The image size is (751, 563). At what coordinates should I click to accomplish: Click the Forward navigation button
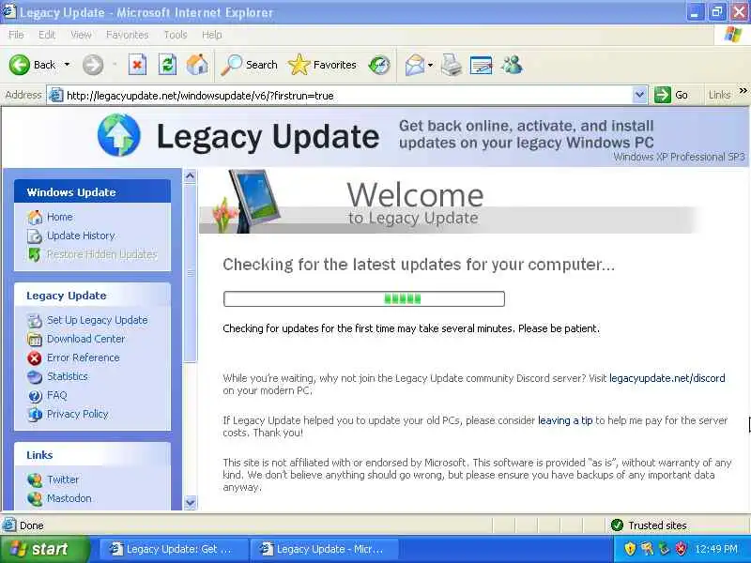pyautogui.click(x=93, y=65)
